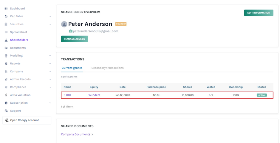Click the Cheqly logo icon

tap(7, 120)
